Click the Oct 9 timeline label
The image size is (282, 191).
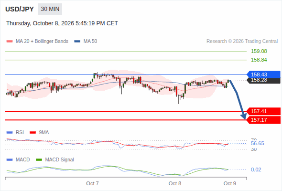[230, 183]
